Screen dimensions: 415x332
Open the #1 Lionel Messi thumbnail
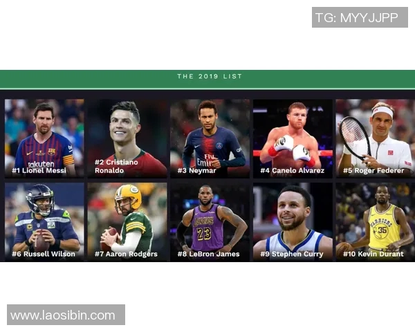(x=44, y=138)
